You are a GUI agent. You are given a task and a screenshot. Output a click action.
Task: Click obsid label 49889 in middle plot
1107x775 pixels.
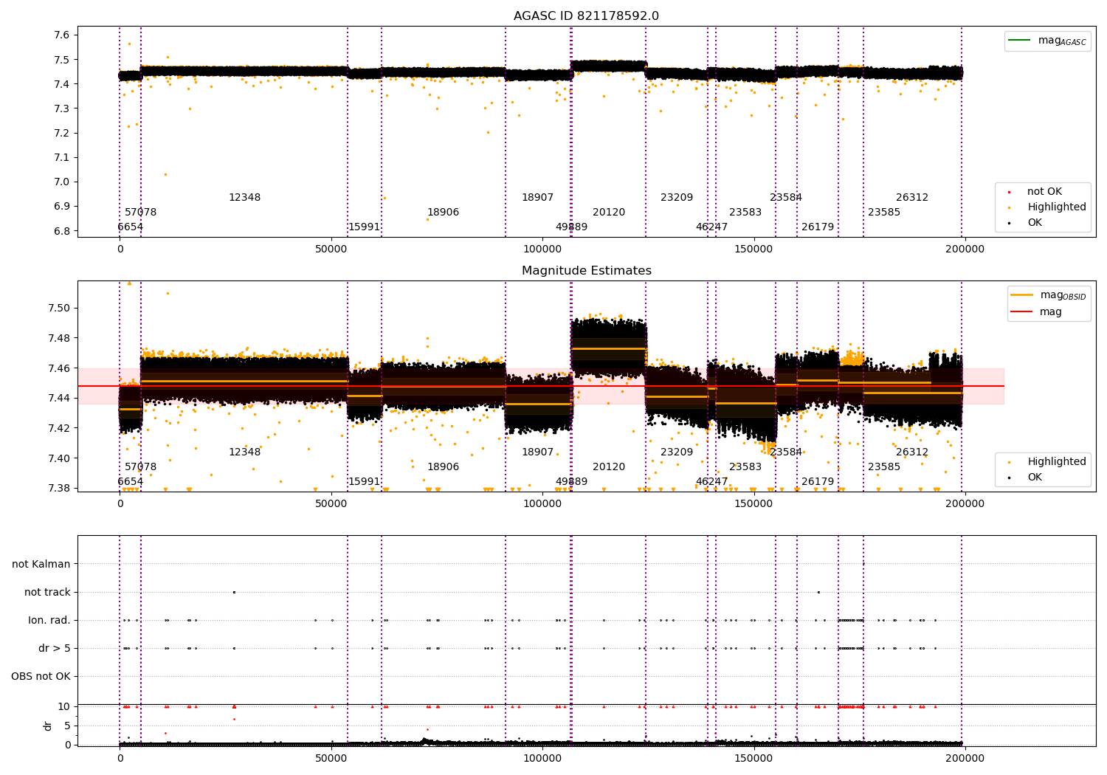572,482
